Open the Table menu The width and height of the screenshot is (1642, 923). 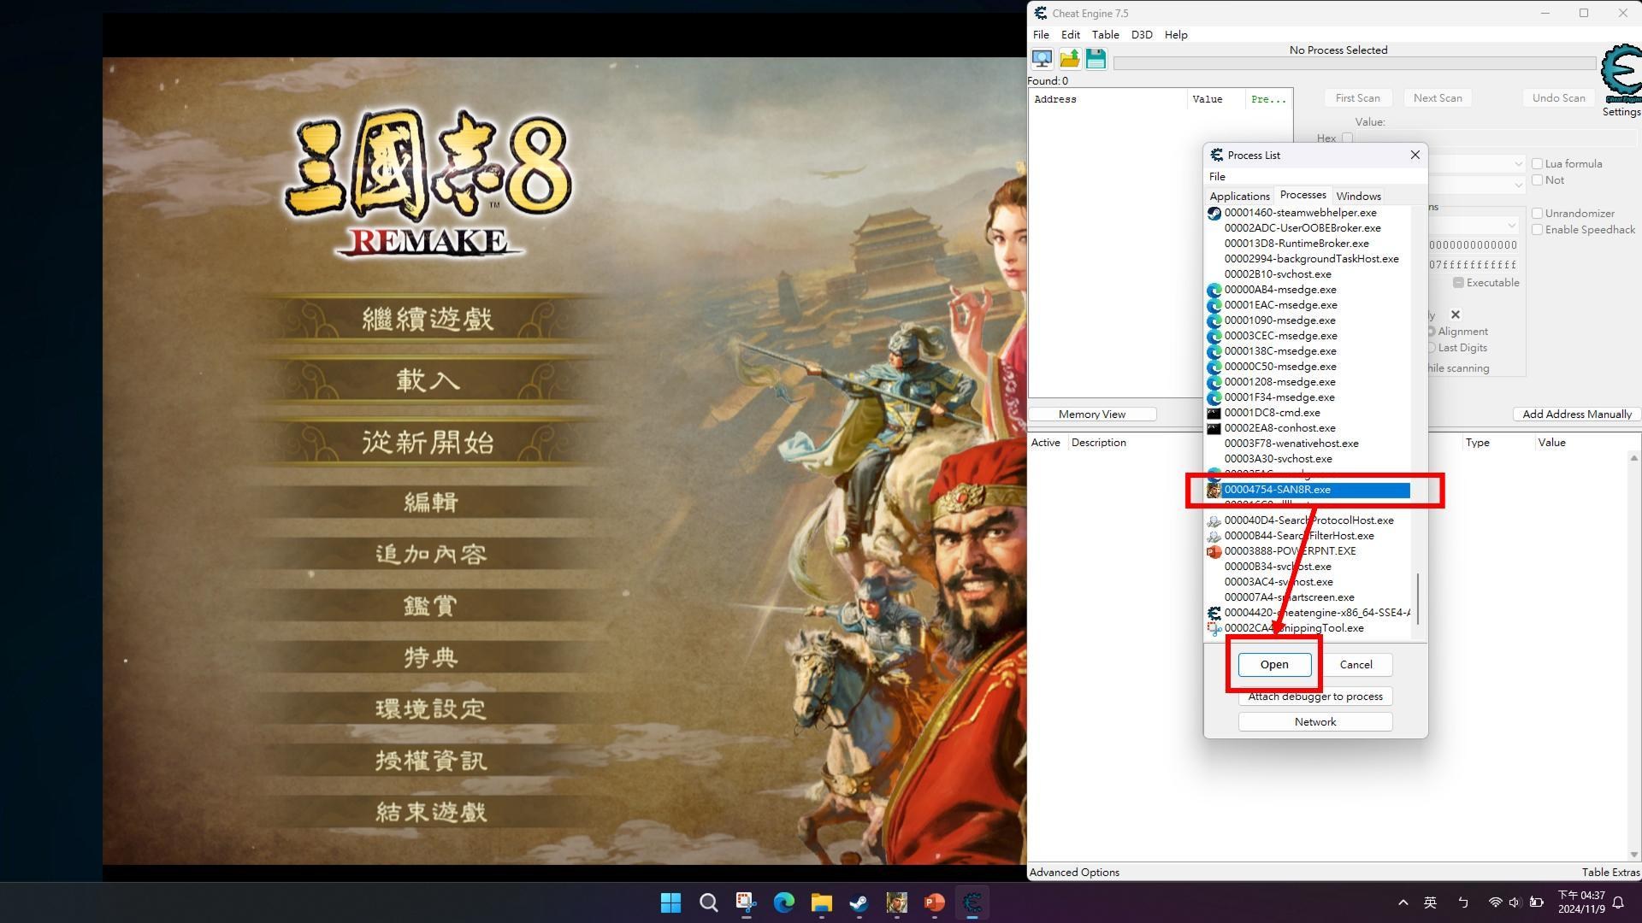[x=1104, y=34]
